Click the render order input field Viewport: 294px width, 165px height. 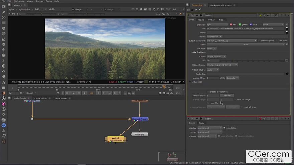coord(213,96)
